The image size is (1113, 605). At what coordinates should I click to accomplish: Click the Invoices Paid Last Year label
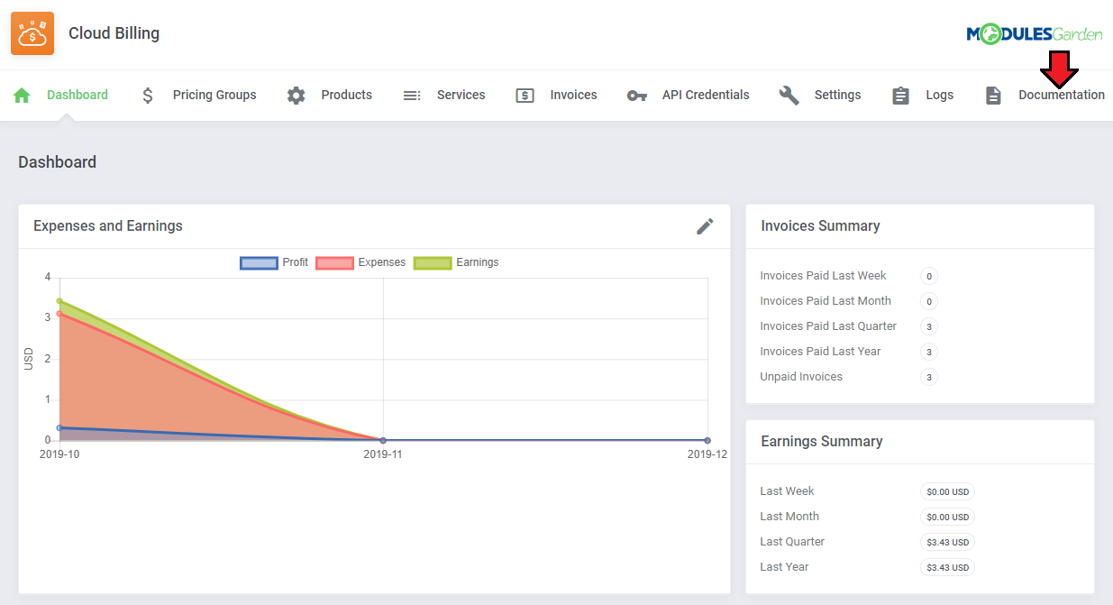point(820,352)
